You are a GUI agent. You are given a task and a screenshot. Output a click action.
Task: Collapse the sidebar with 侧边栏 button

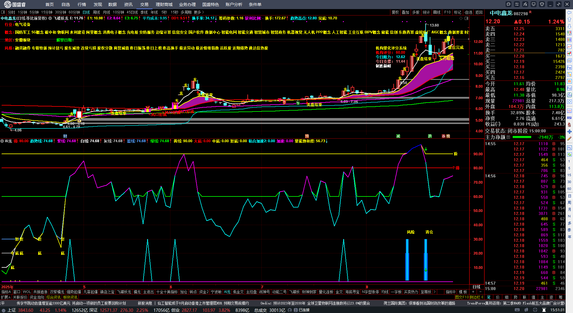tap(477, 297)
